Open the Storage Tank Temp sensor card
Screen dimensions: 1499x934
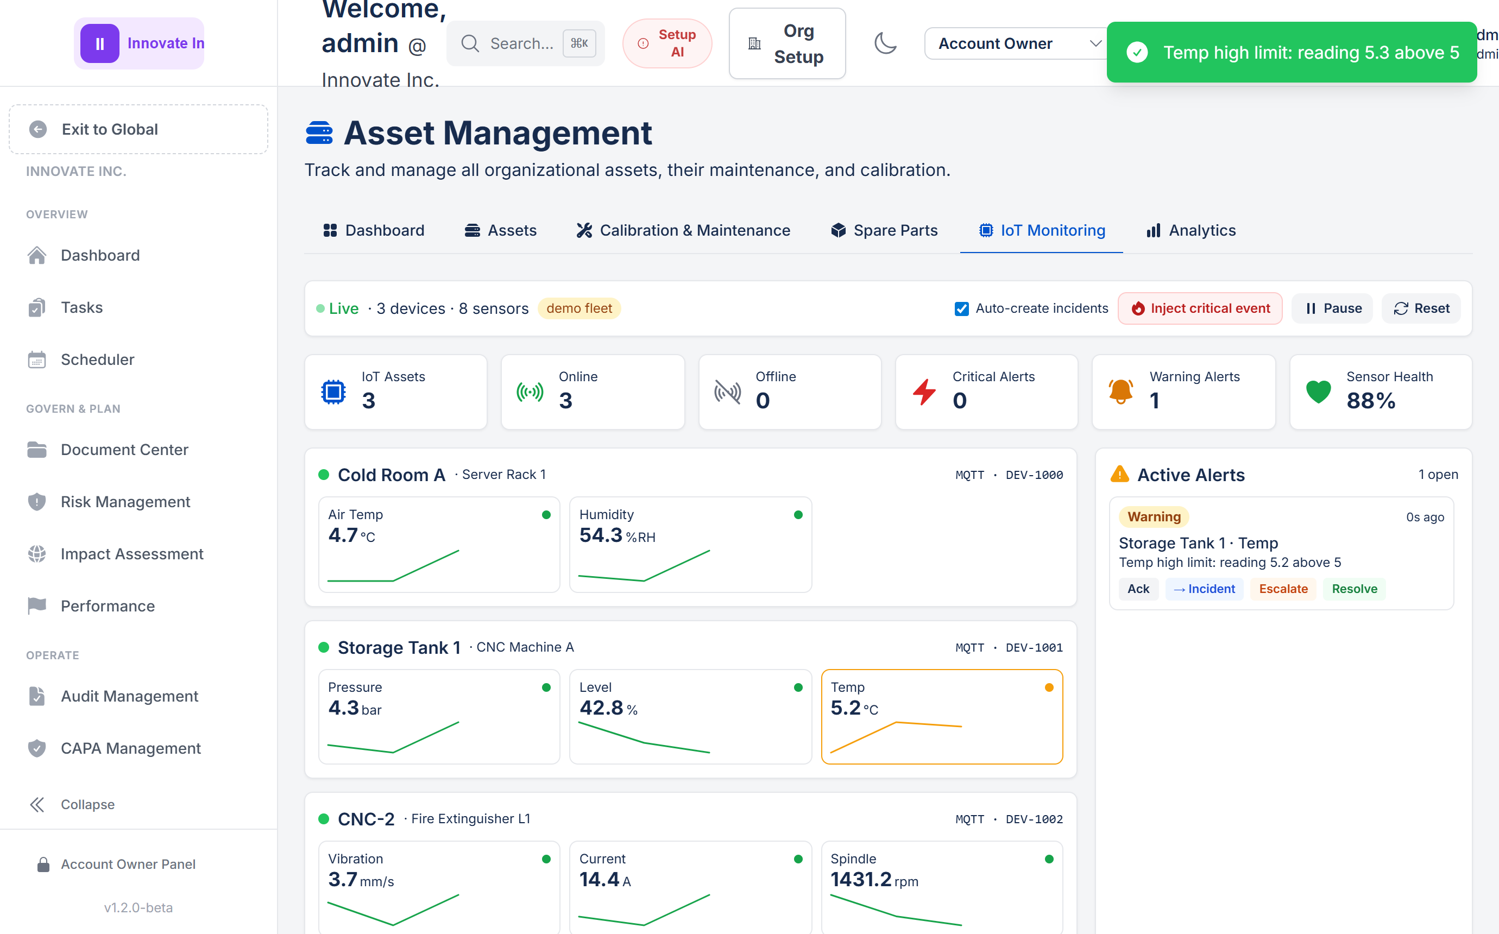point(941,717)
